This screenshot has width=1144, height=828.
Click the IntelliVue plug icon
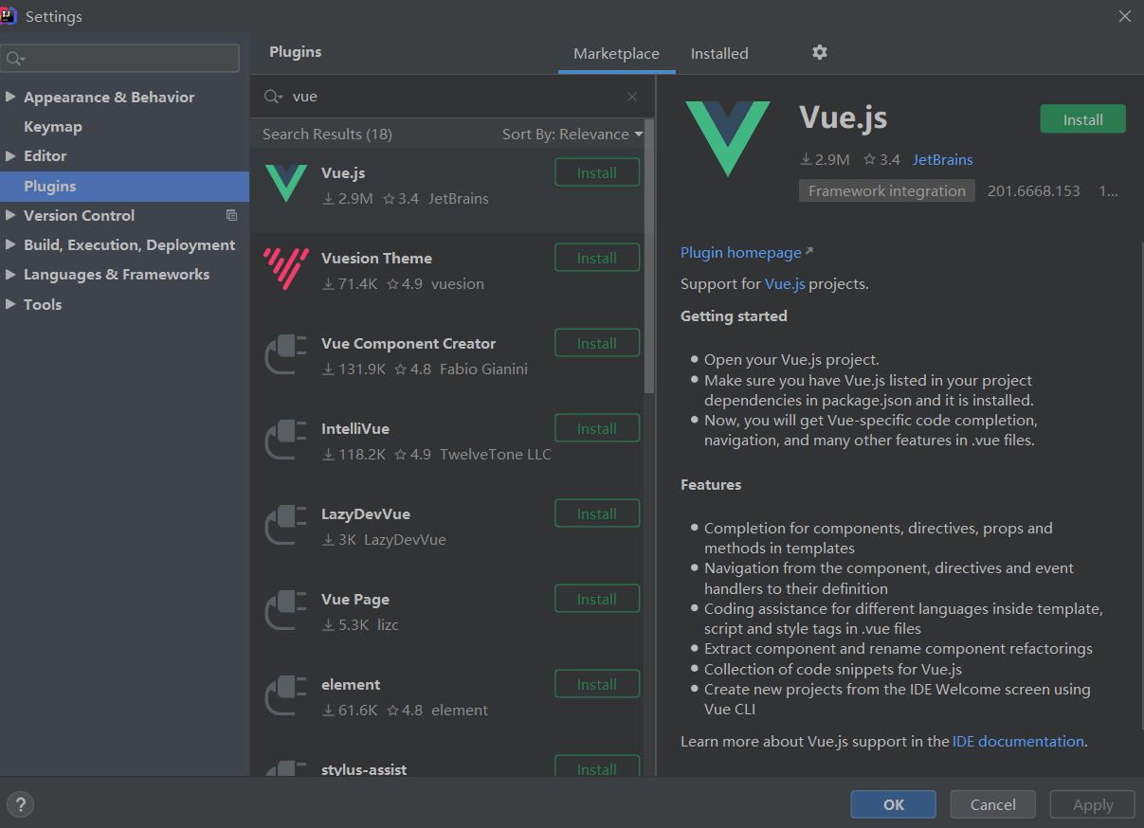coord(285,441)
